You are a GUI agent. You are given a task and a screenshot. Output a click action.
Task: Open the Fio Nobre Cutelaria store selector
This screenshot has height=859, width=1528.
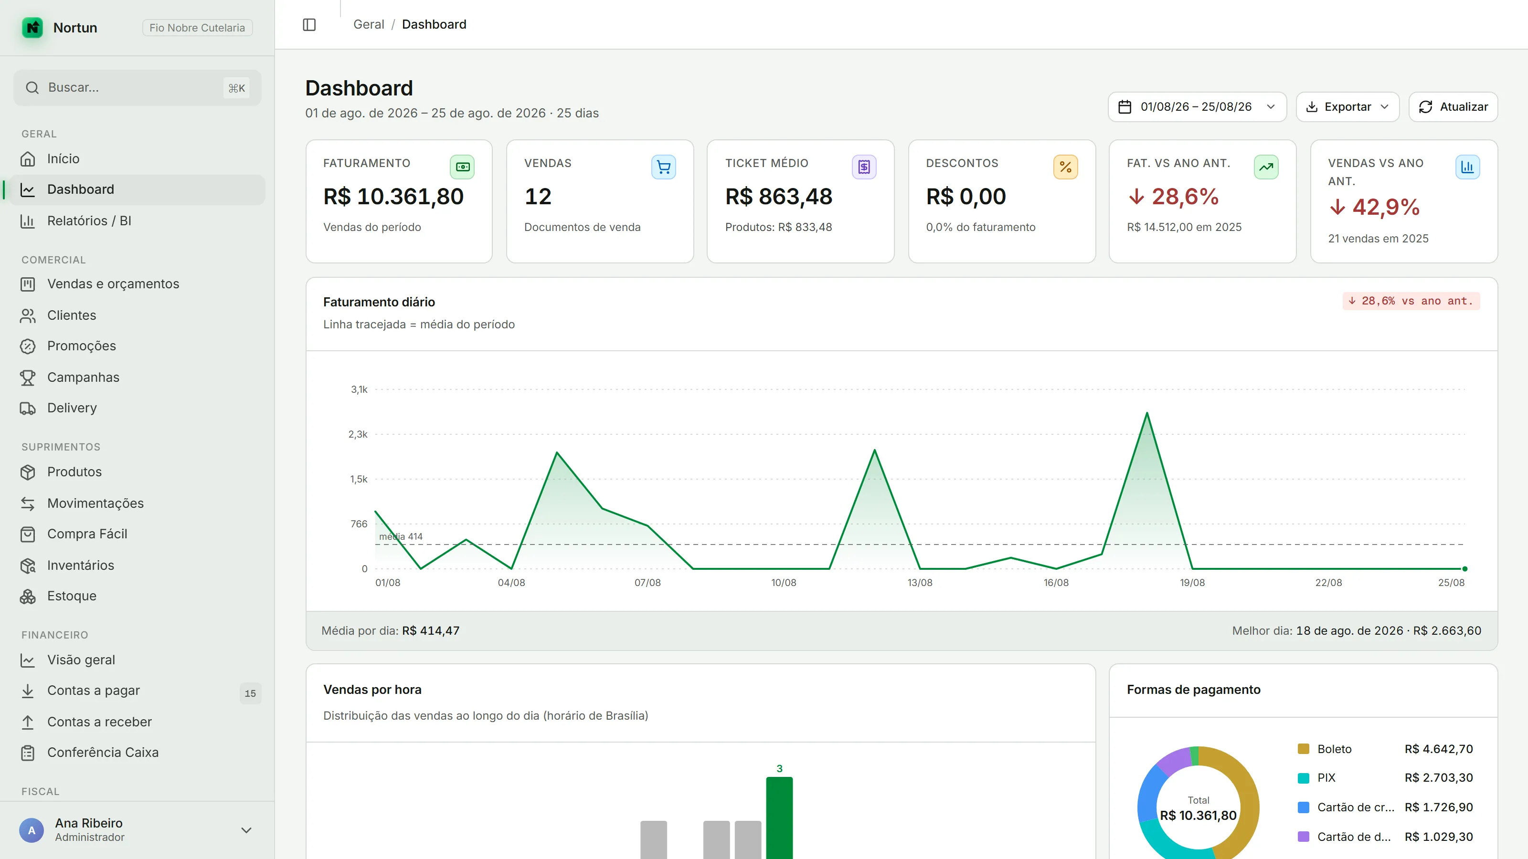pos(197,28)
